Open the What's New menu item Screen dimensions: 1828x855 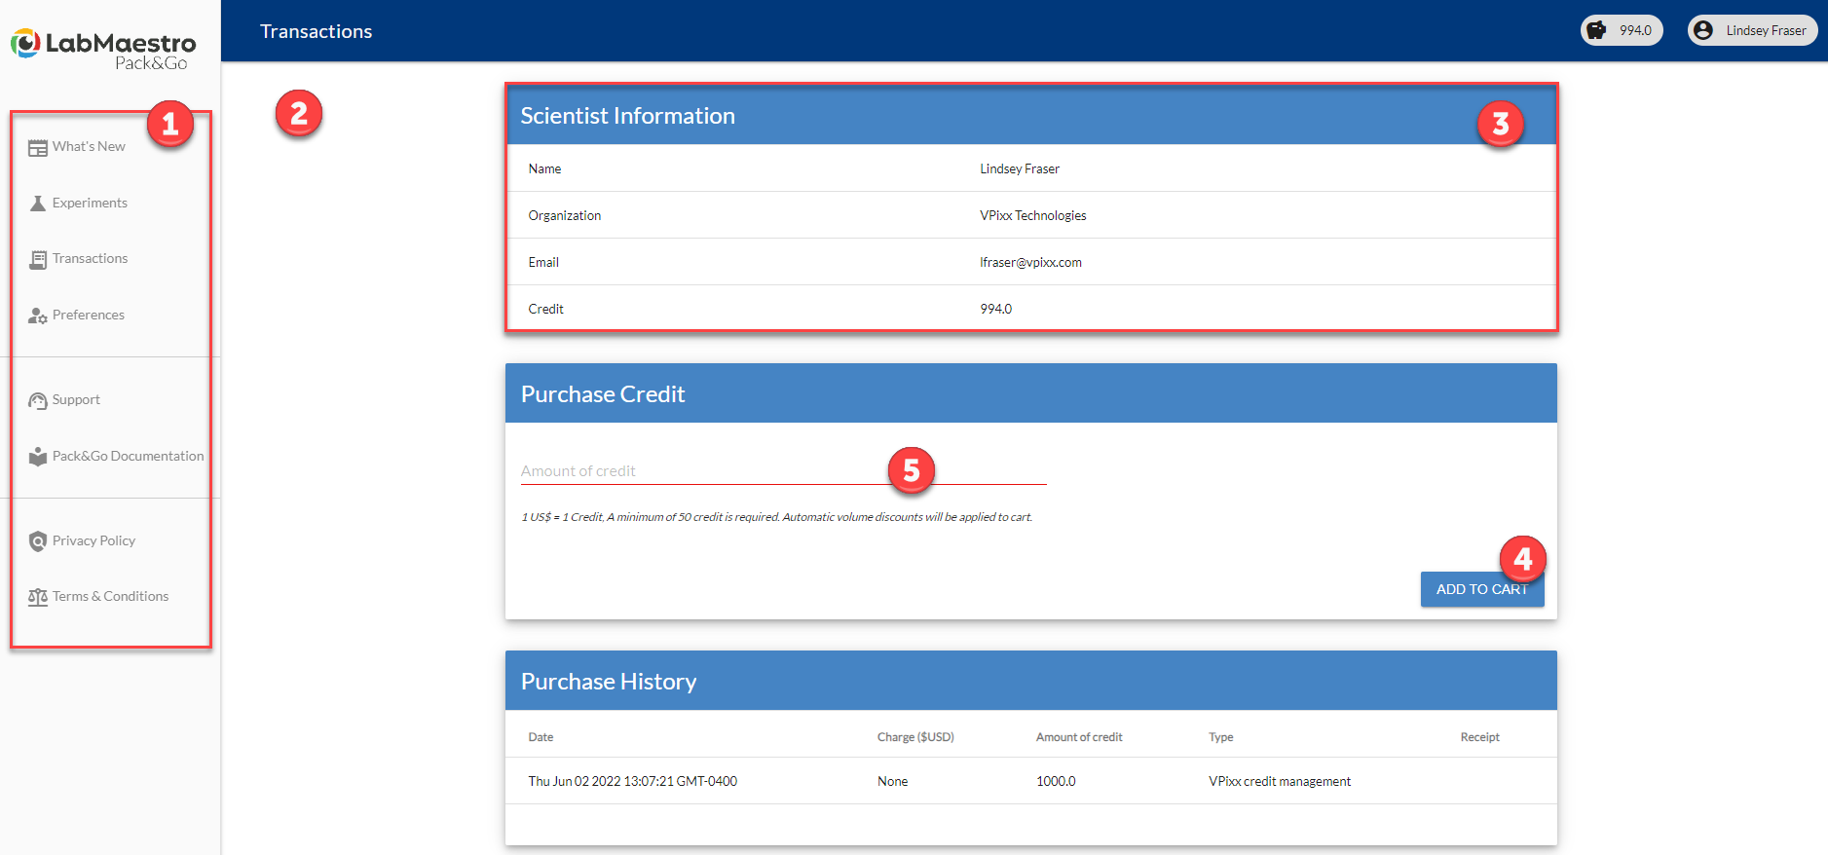(x=89, y=147)
